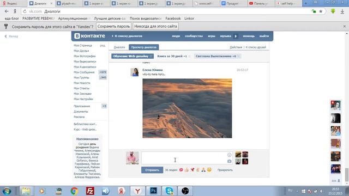Click the page vertical scrollbar thumb
This screenshot has height=196, width=349.
(347, 175)
